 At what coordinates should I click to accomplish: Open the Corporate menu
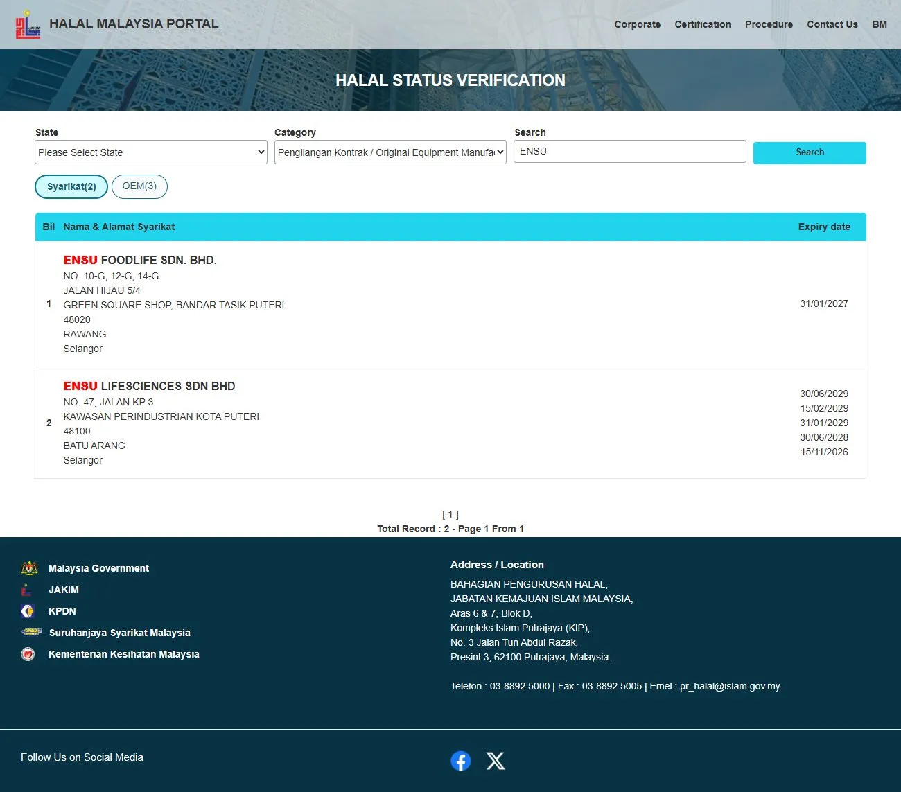(637, 24)
